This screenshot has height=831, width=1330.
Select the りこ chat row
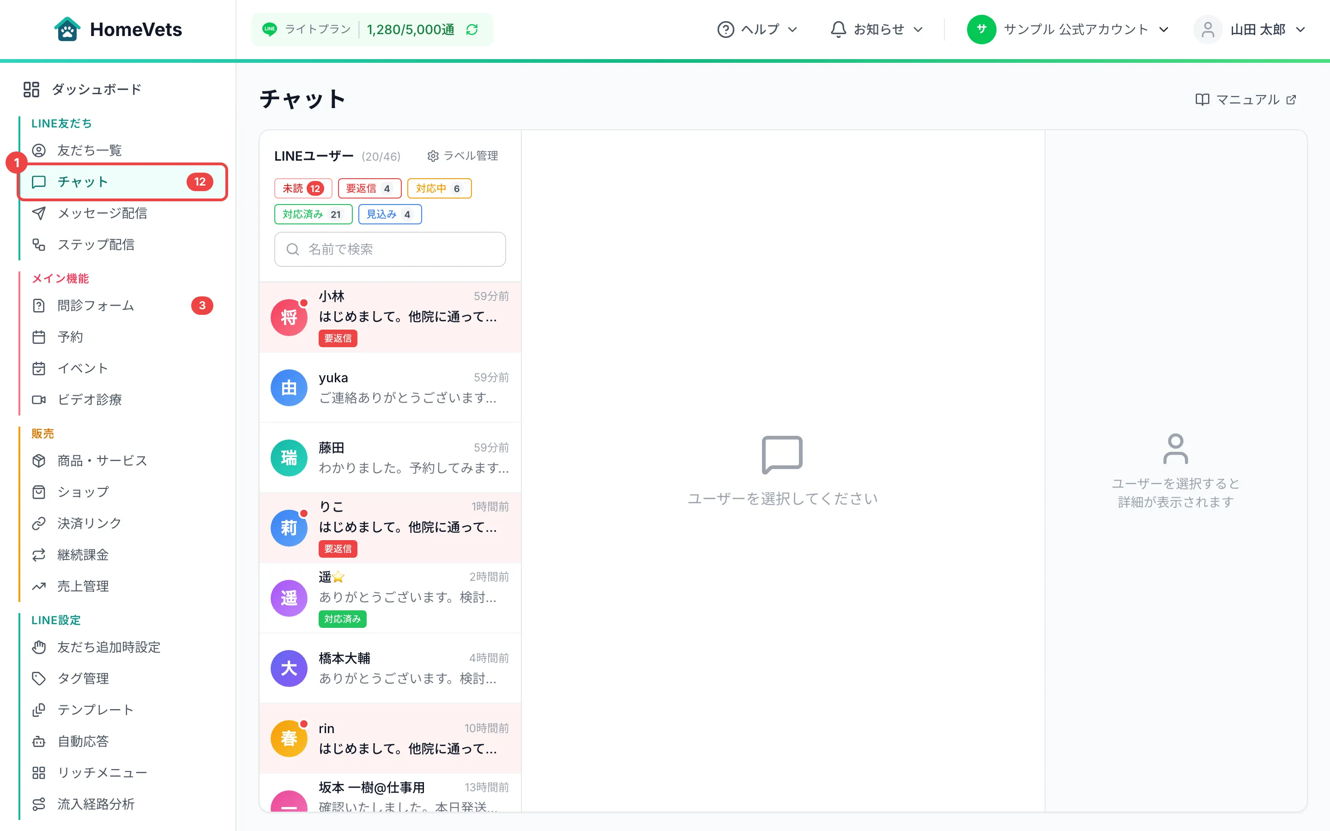pos(390,528)
